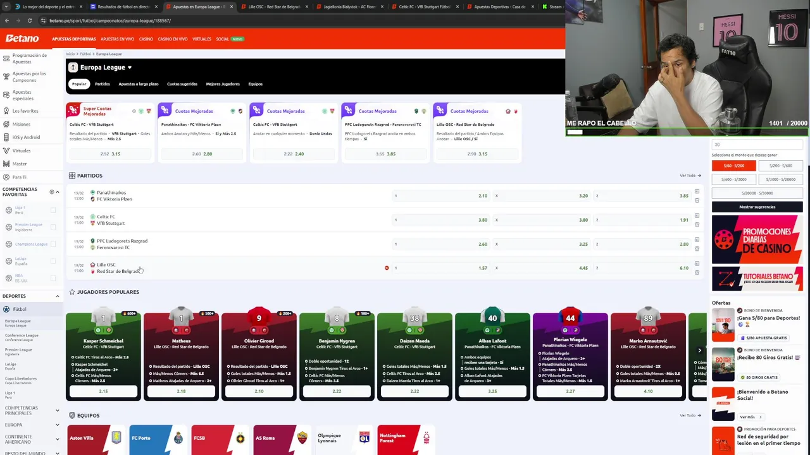Switch to the Mejores Jugadores tab
810x455 pixels.
[223, 84]
